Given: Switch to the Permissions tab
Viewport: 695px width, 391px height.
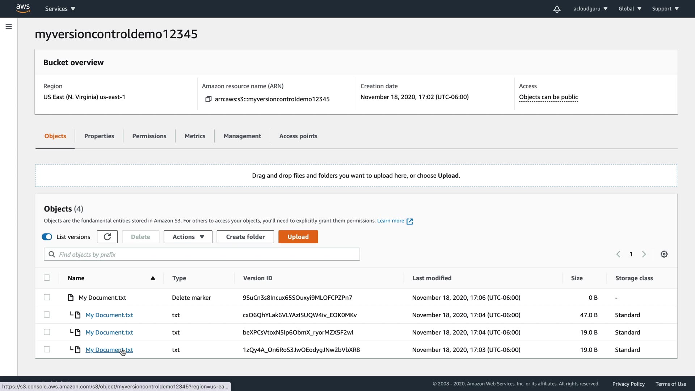Looking at the screenshot, I should click(x=149, y=136).
